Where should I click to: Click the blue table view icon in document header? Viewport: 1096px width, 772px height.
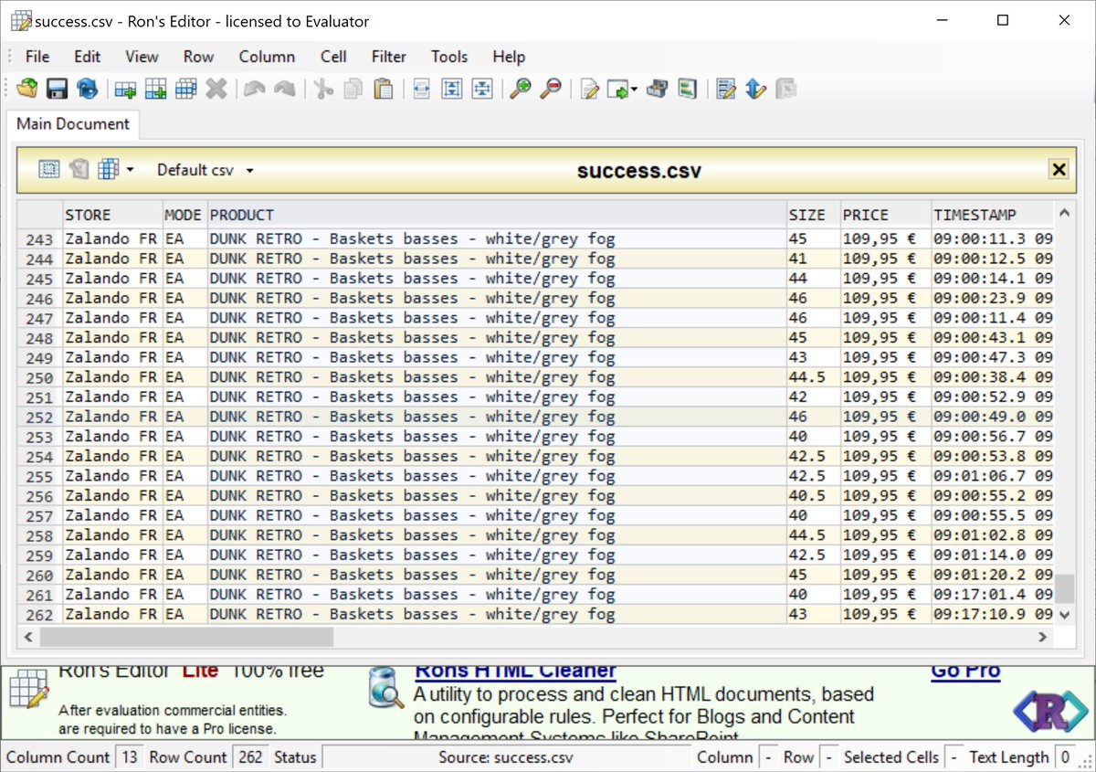109,169
